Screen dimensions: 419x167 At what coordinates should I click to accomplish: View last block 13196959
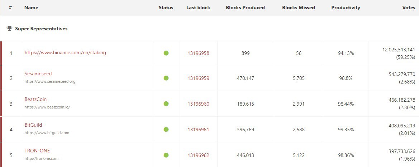(x=198, y=78)
